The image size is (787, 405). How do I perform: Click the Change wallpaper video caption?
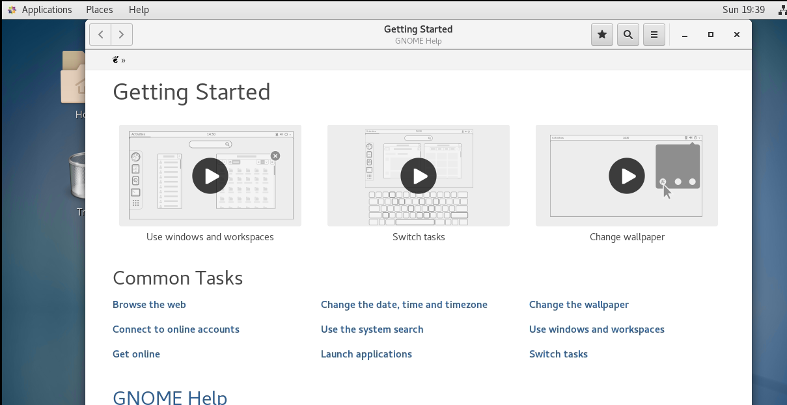(x=627, y=237)
